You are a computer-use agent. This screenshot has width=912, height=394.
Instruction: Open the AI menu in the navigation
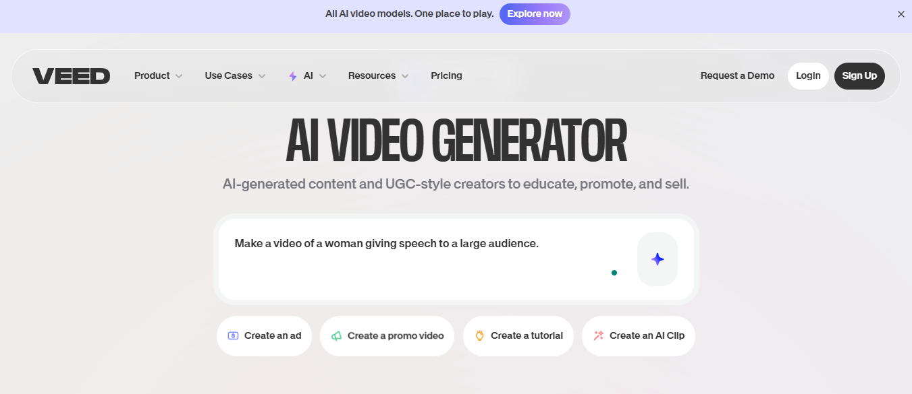(x=307, y=75)
